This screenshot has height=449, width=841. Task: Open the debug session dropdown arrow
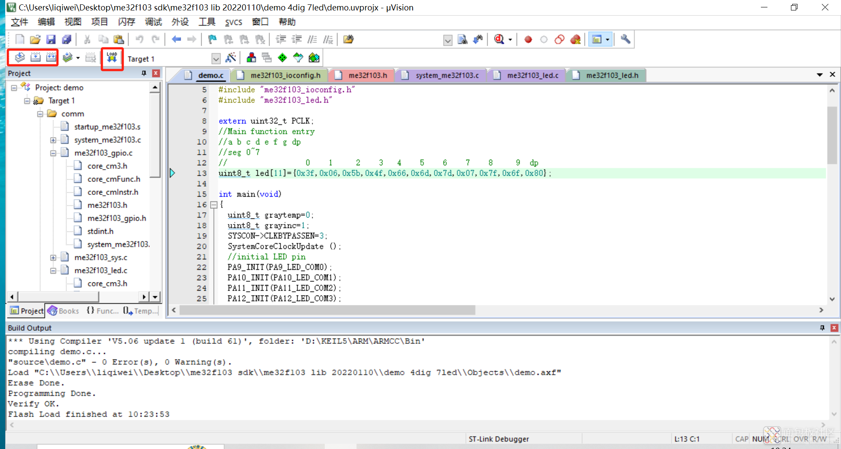tap(510, 40)
